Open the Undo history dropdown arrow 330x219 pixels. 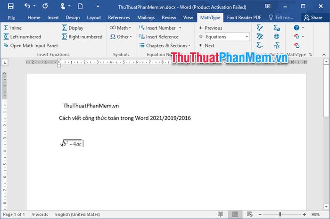34,6
